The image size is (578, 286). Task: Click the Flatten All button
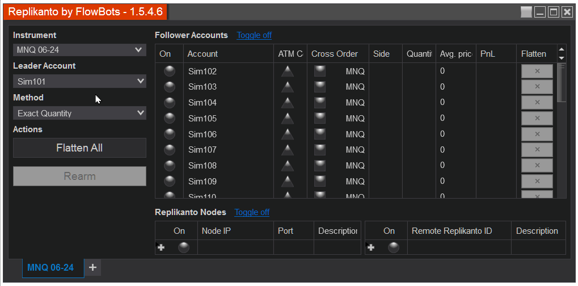tap(79, 148)
